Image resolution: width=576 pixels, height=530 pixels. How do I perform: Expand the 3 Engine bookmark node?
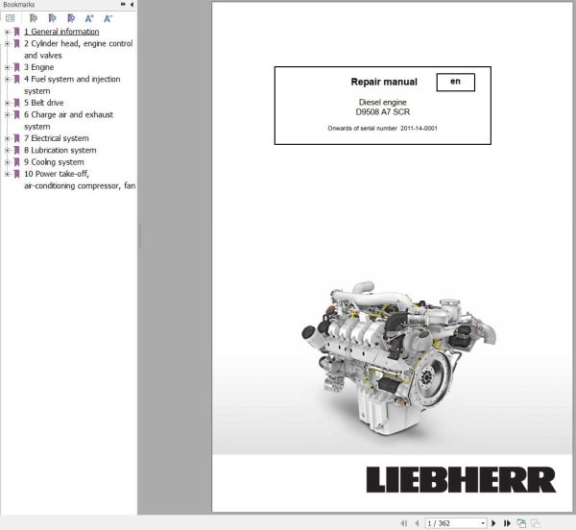pos(7,67)
